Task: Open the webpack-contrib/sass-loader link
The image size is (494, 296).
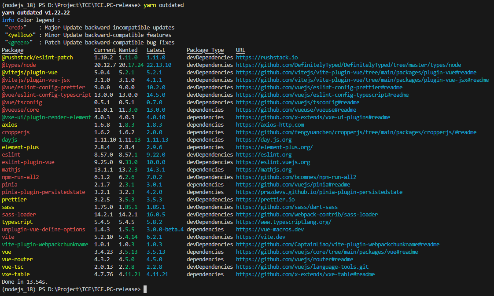Action: [x=307, y=215]
